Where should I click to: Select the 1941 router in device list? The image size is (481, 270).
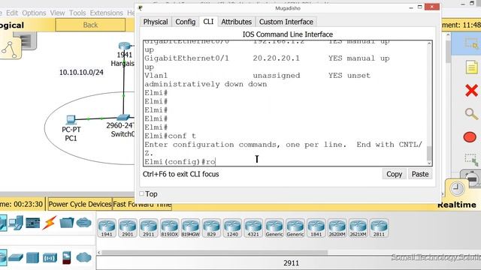click(x=107, y=228)
